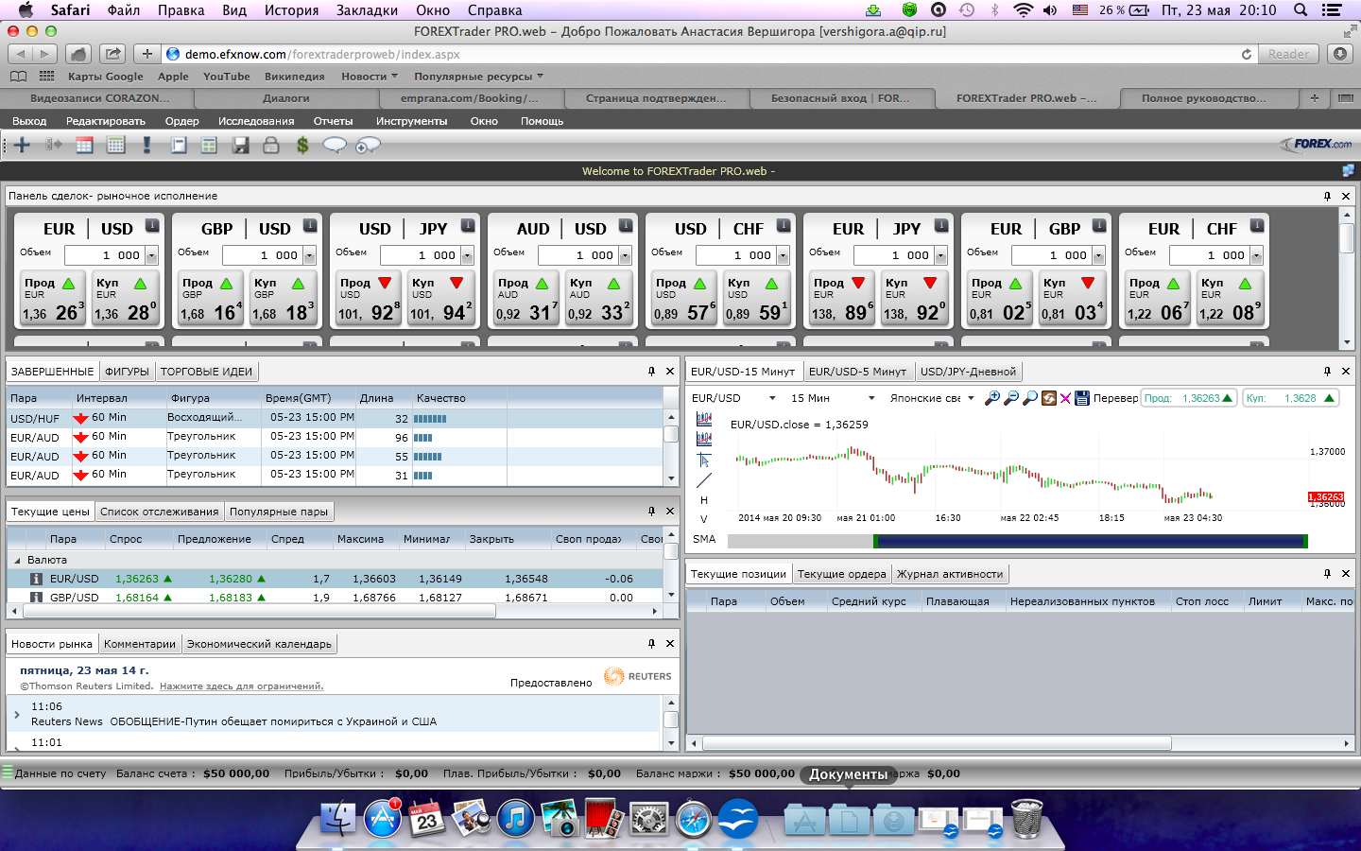This screenshot has width=1361, height=851.
Task: Select the horizontal line H tool
Action: click(x=704, y=500)
